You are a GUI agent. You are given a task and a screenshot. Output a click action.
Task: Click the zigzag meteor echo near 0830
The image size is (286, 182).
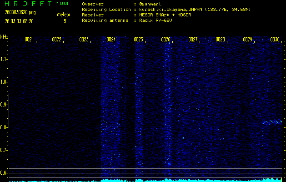tap(272, 122)
